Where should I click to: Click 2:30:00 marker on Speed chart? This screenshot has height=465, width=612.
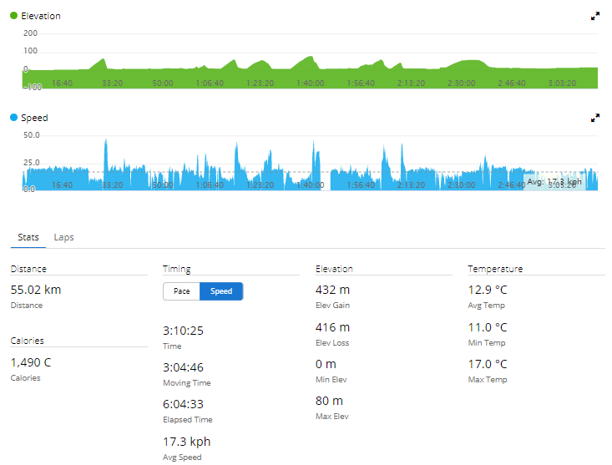pos(461,185)
